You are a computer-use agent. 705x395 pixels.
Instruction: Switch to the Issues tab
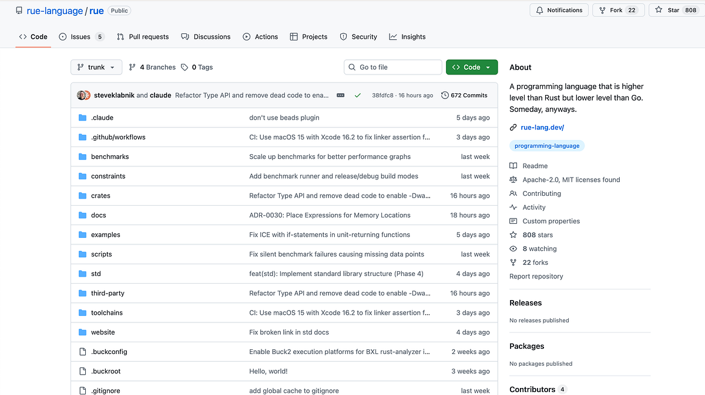coord(82,37)
